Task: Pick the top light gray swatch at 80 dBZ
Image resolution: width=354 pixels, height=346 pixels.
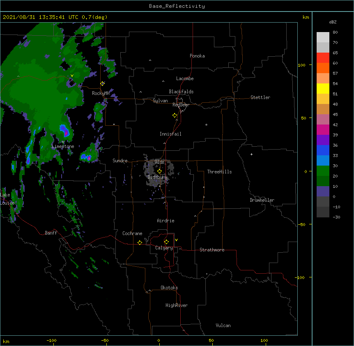Action: coord(323,37)
